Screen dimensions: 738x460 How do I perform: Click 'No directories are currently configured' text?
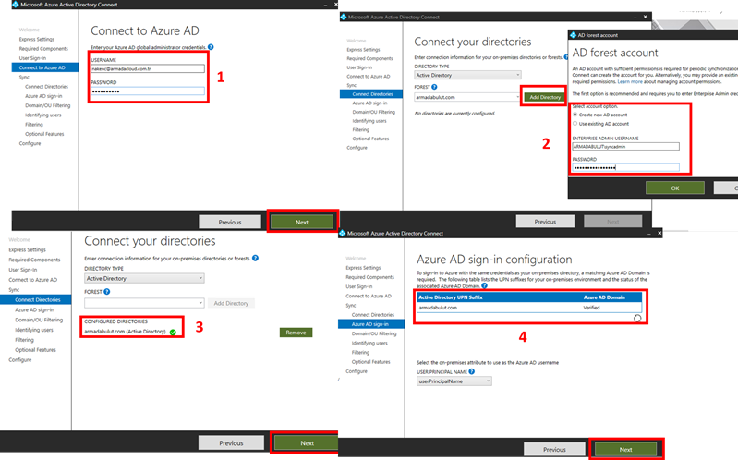click(454, 114)
